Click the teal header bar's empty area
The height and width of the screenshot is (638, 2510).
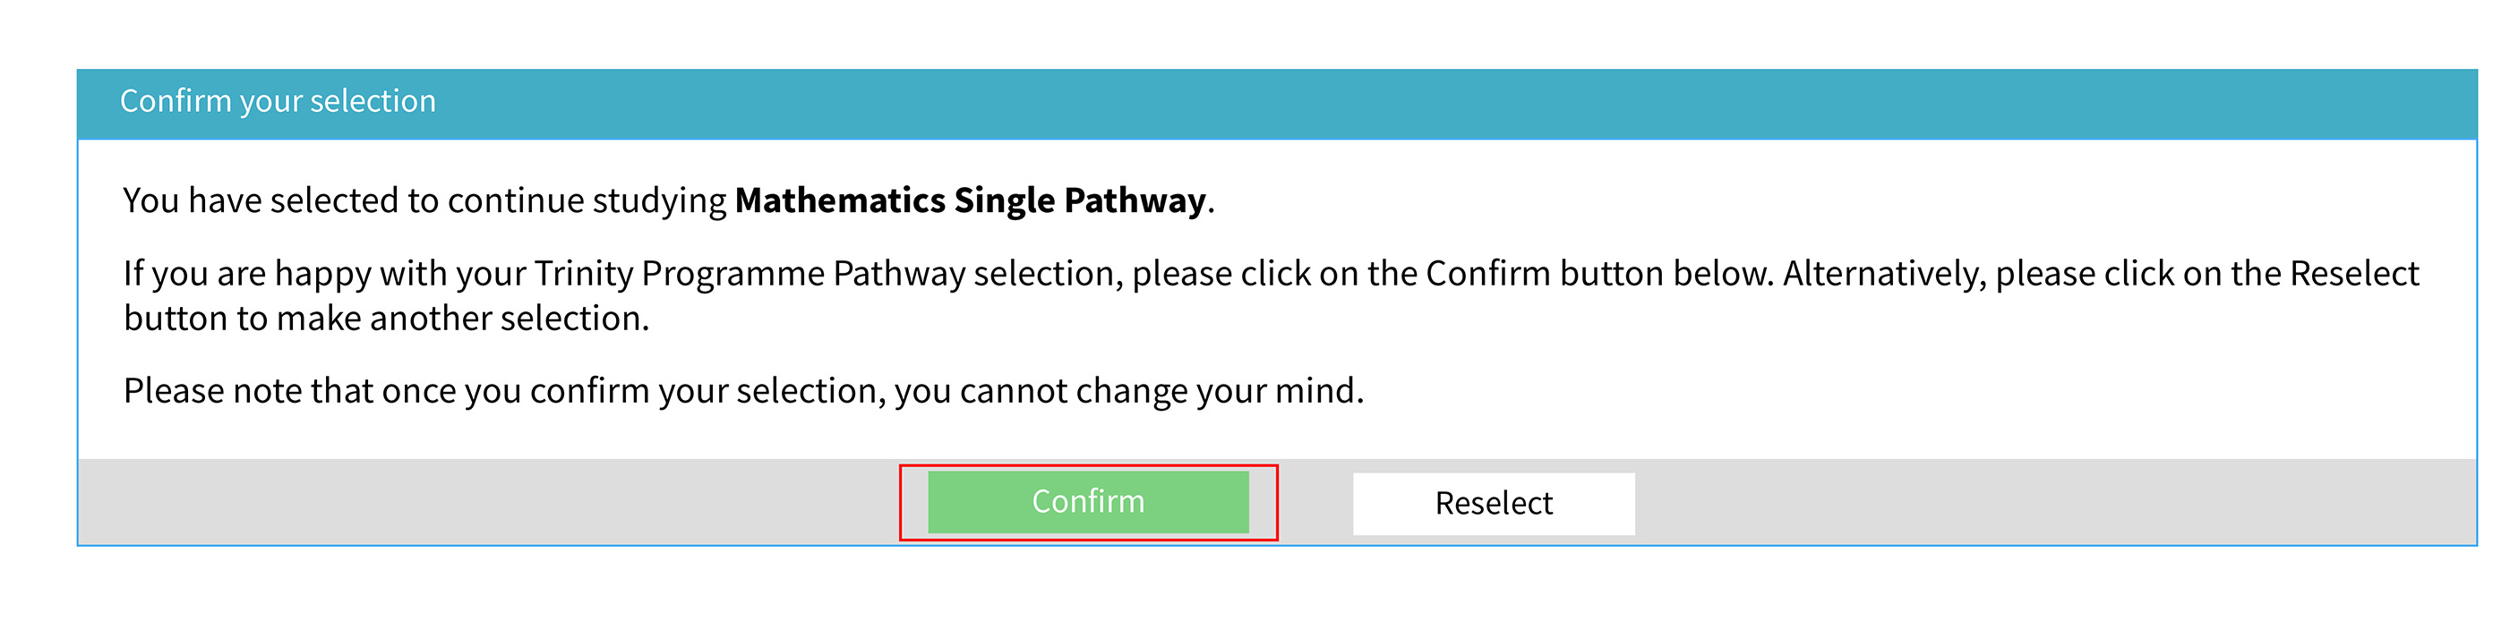coord(1461,103)
